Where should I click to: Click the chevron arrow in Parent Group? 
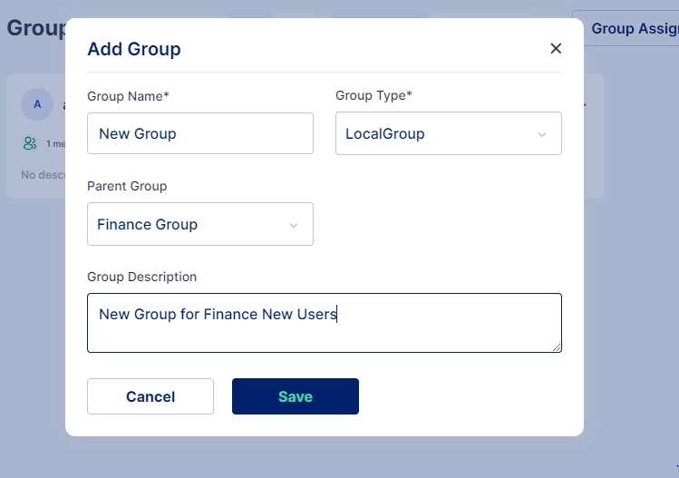(294, 225)
